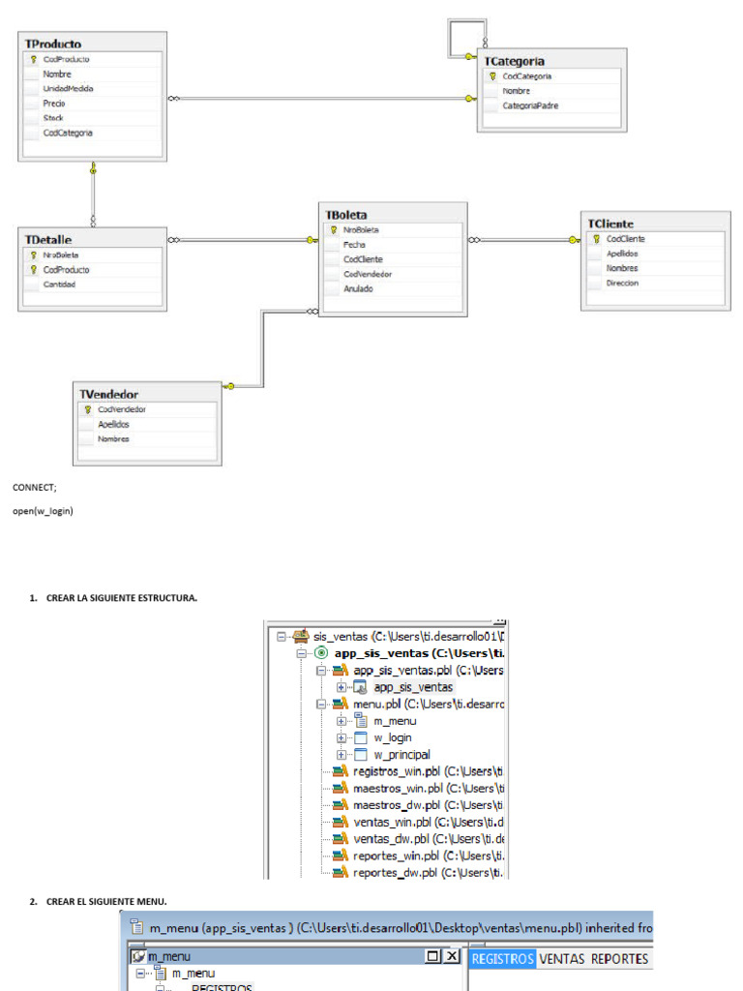Click the sis_ventas workspace icon

point(301,637)
